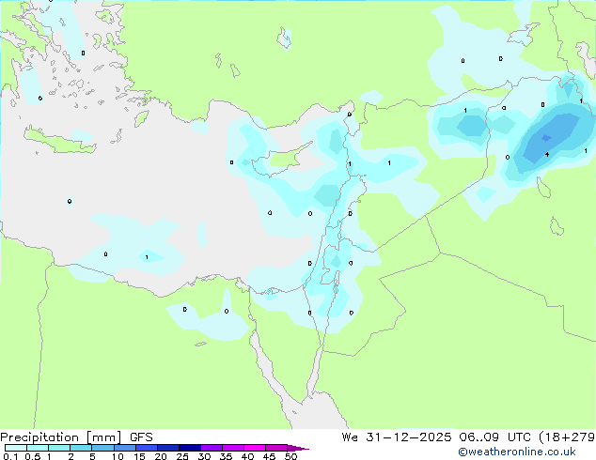
Task: Select the 2–5 mm legend color swatch
Action: [81, 448]
